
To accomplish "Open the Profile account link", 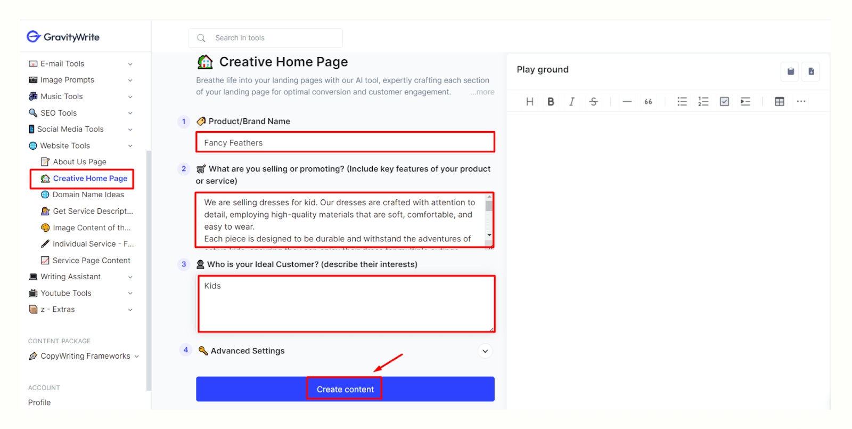I will (x=39, y=402).
